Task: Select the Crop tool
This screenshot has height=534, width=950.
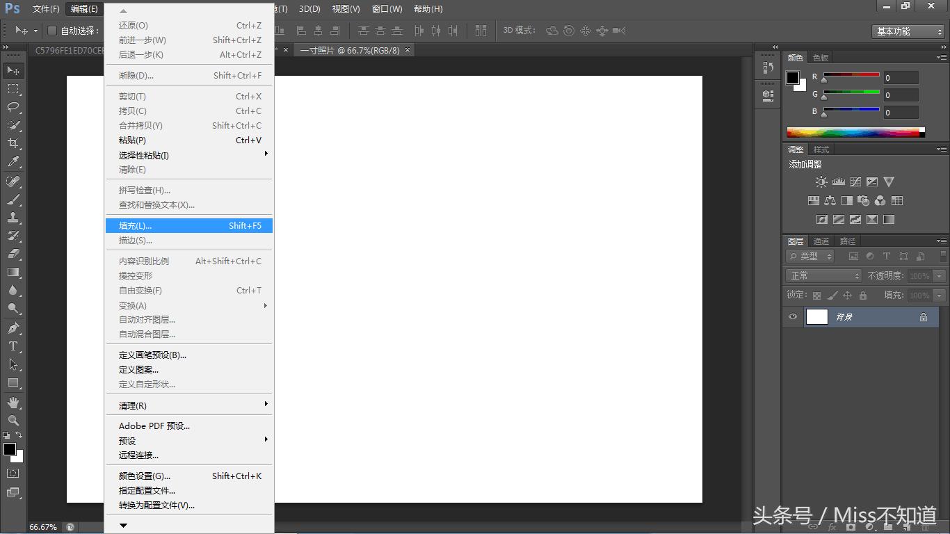Action: pos(13,143)
